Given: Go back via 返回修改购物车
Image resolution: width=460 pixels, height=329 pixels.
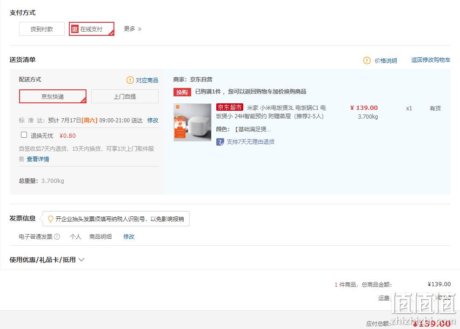Looking at the screenshot, I should tap(431, 60).
